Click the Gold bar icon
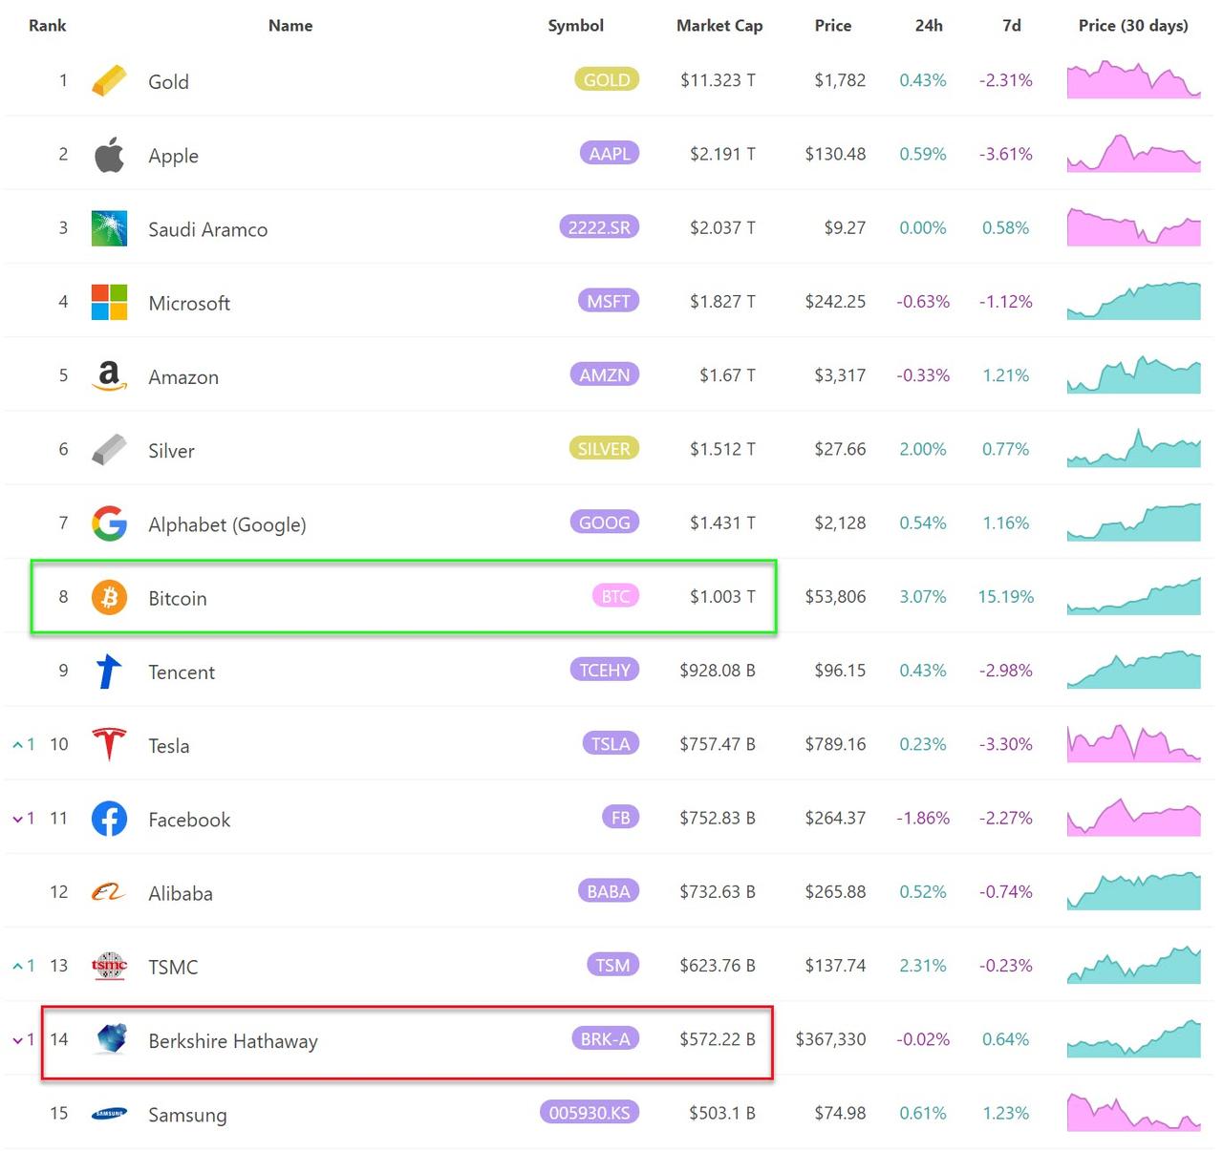This screenshot has width=1223, height=1152. click(x=109, y=81)
